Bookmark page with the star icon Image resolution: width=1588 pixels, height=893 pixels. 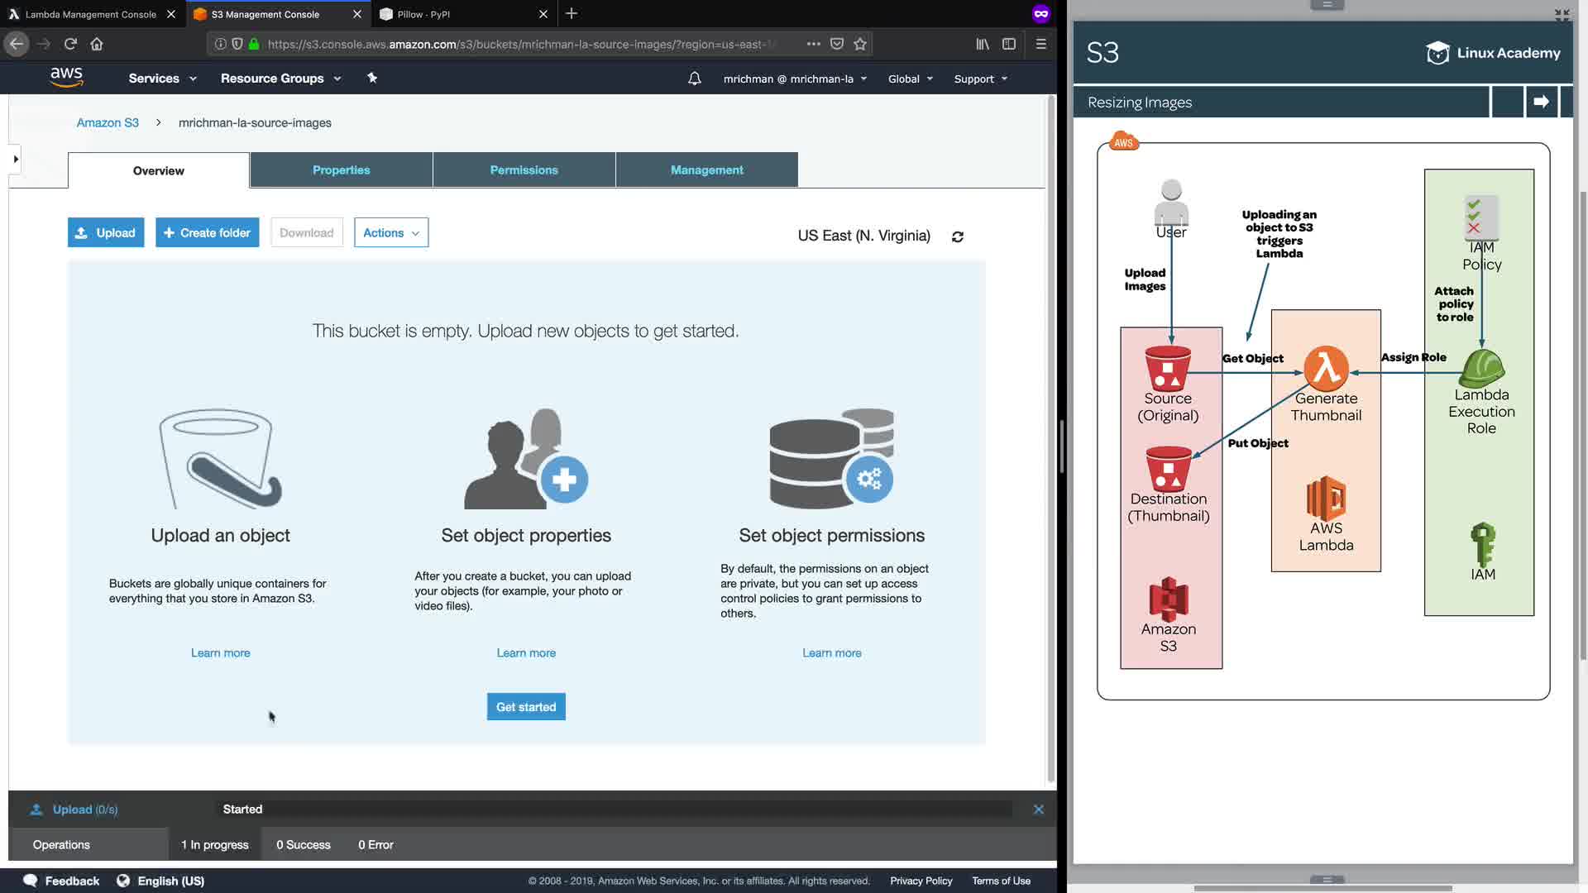[860, 44]
